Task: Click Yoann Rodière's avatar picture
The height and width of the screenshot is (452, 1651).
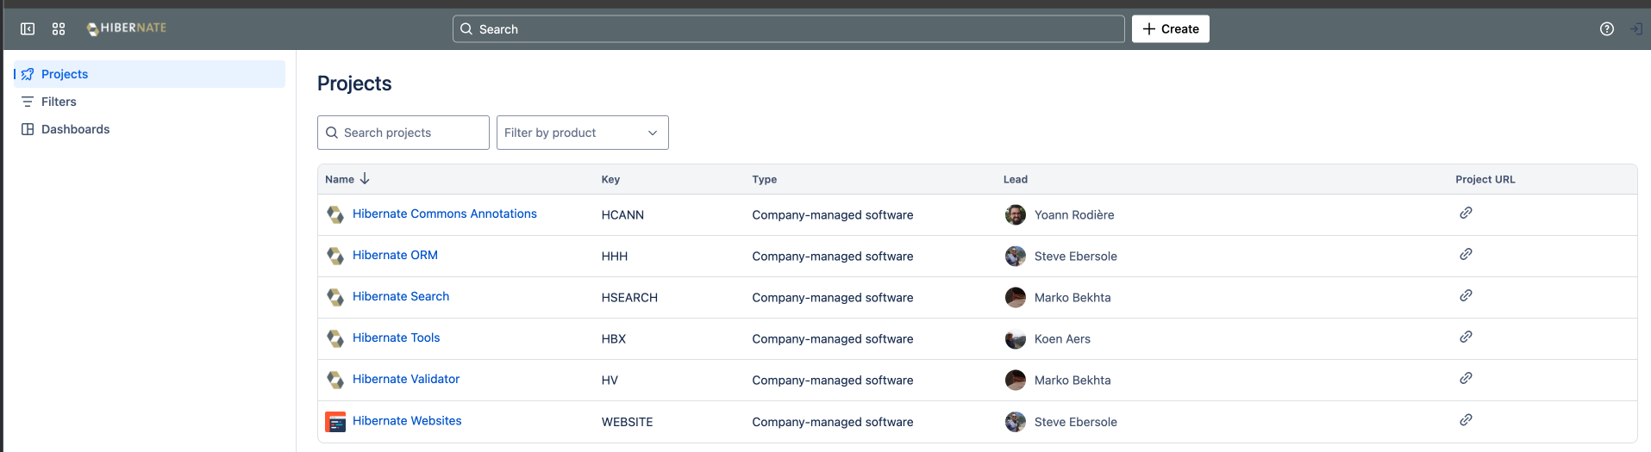Action: pyautogui.click(x=1015, y=215)
